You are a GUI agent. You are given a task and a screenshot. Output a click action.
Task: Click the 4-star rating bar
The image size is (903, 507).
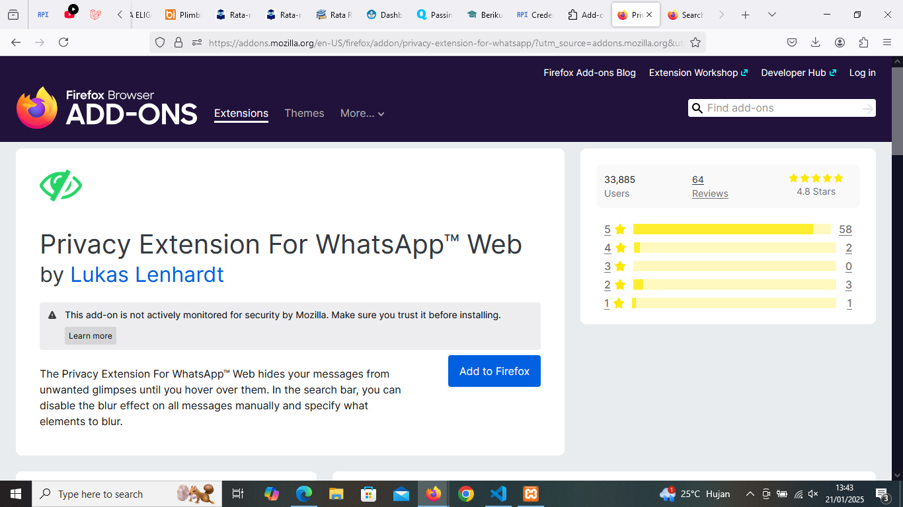pos(734,248)
